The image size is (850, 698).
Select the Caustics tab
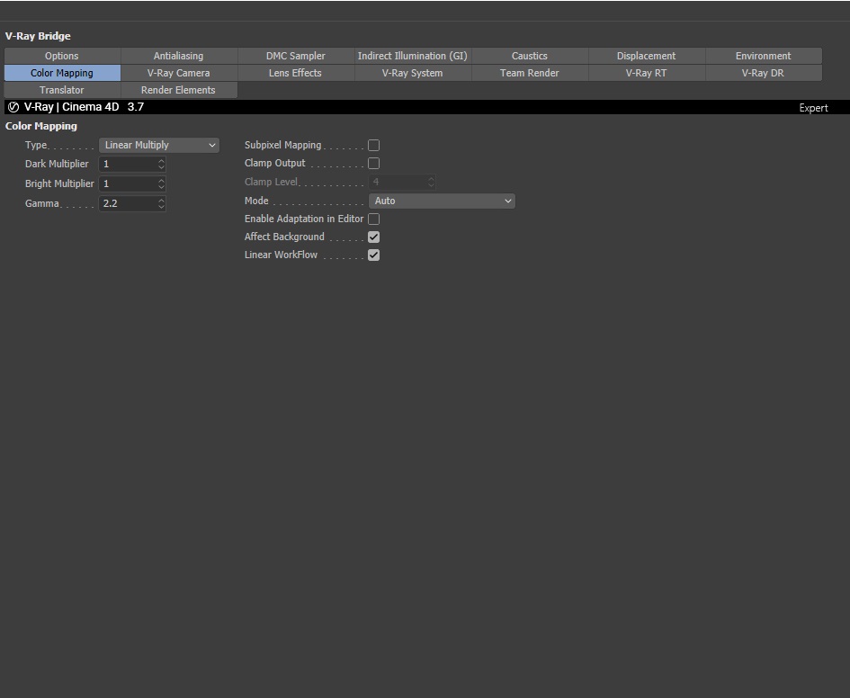[530, 56]
